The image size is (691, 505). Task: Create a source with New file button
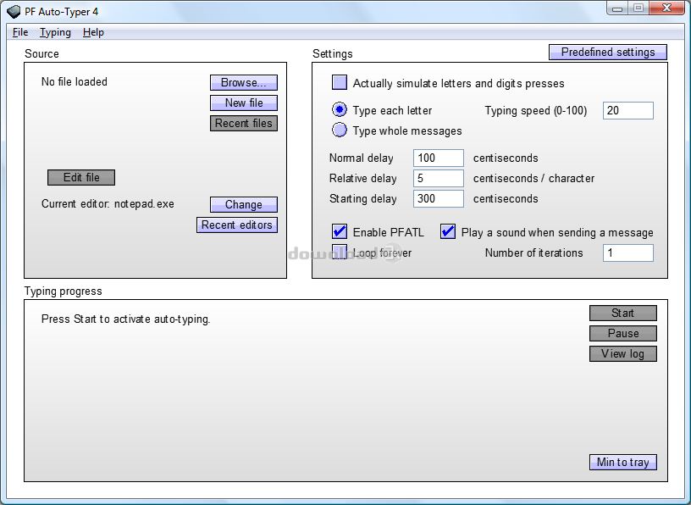[x=244, y=103]
